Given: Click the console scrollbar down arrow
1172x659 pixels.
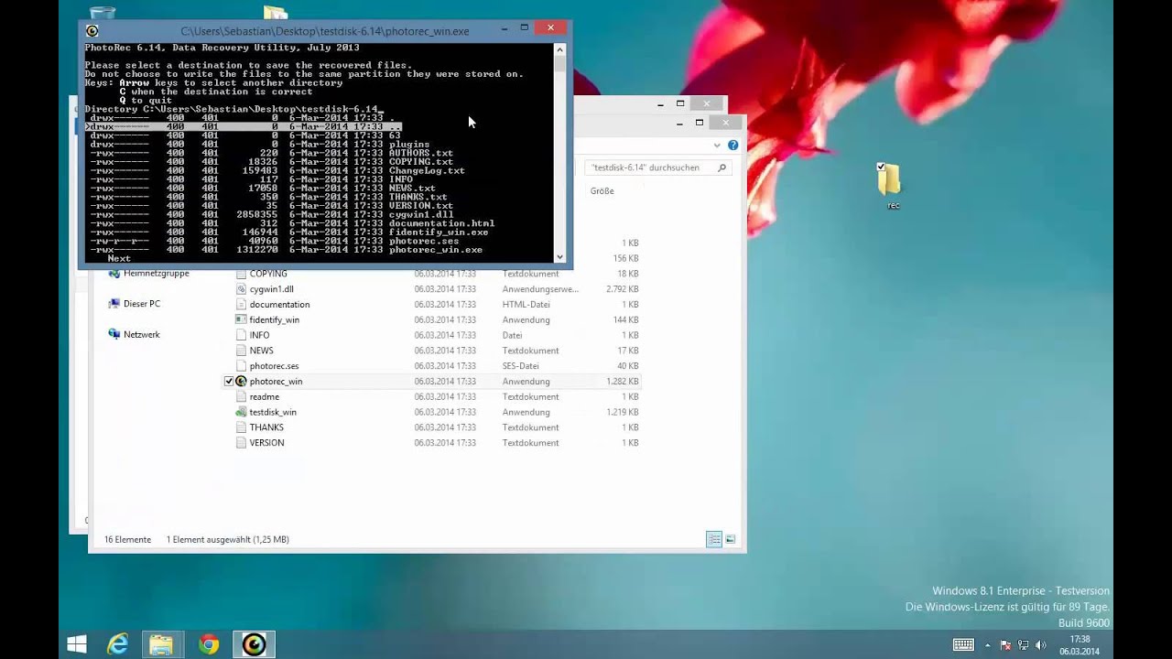Looking at the screenshot, I should point(559,257).
